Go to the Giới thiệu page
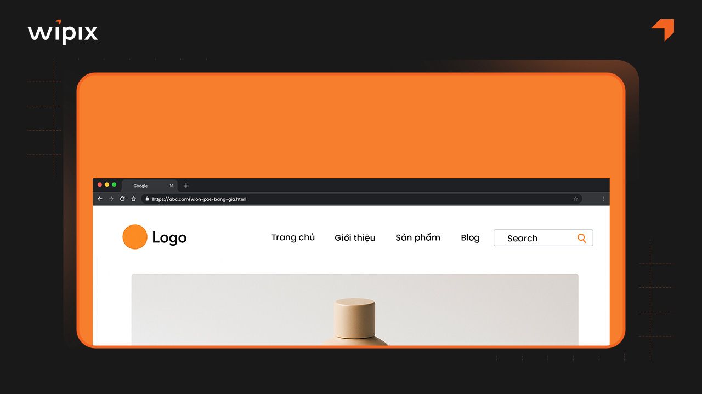Viewport: 702px width, 394px height. point(355,237)
